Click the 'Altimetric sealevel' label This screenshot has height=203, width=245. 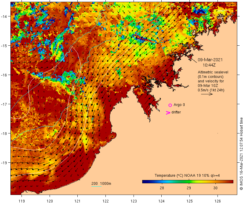(213, 72)
